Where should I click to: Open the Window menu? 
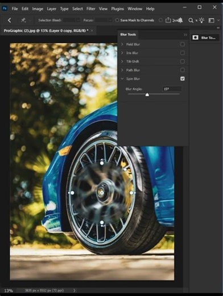[135, 9]
